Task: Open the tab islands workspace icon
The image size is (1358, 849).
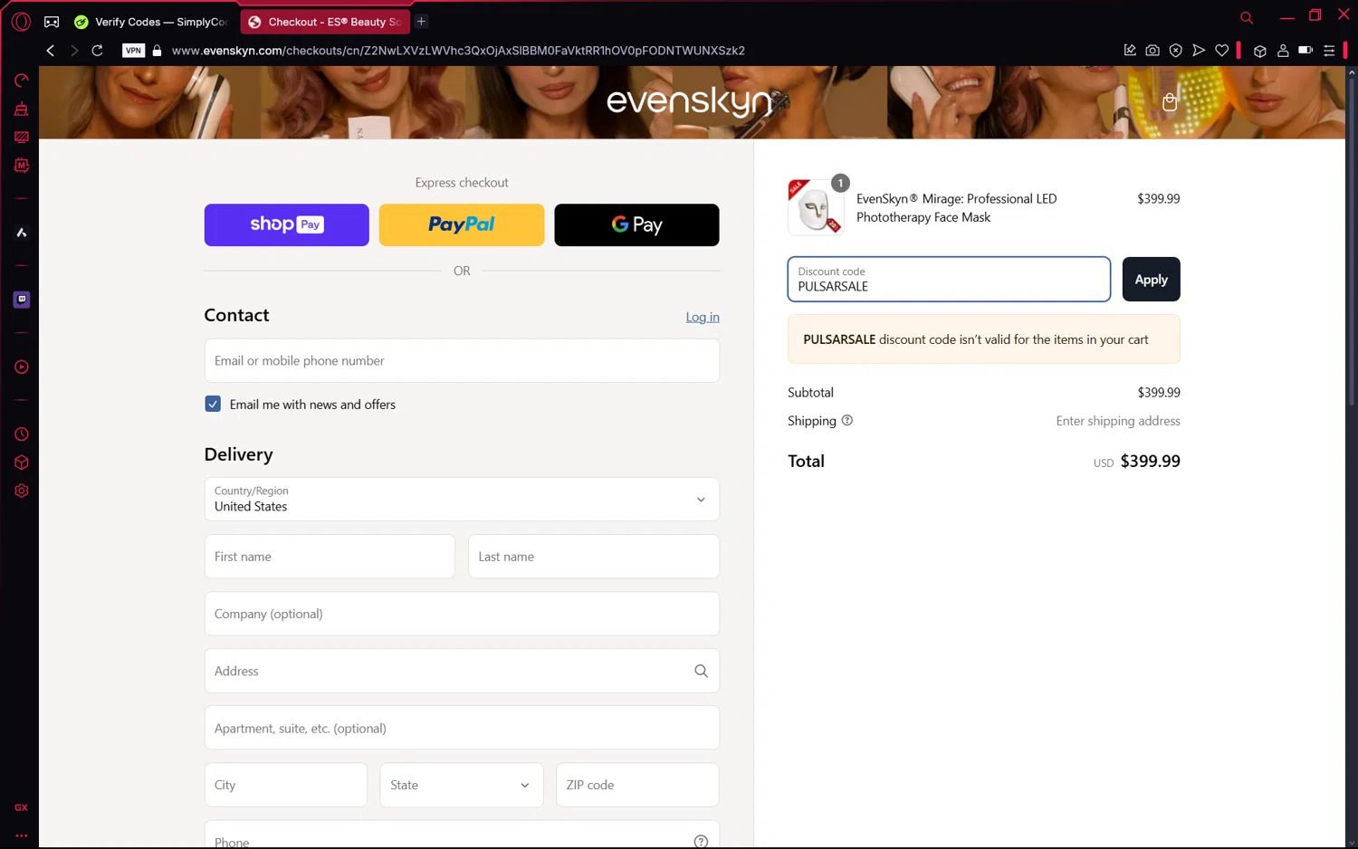Action: (52, 22)
